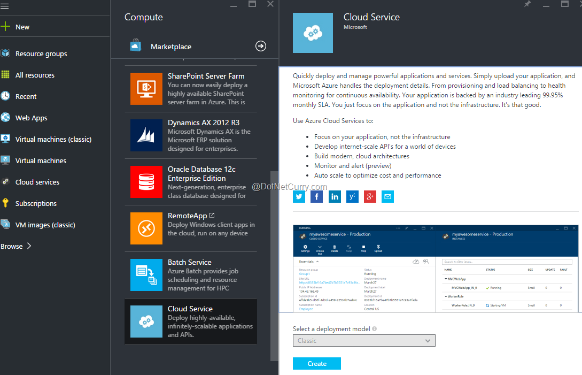This screenshot has width=582, height=375.
Task: Click VM images (classic) text label
Action: [x=45, y=225]
